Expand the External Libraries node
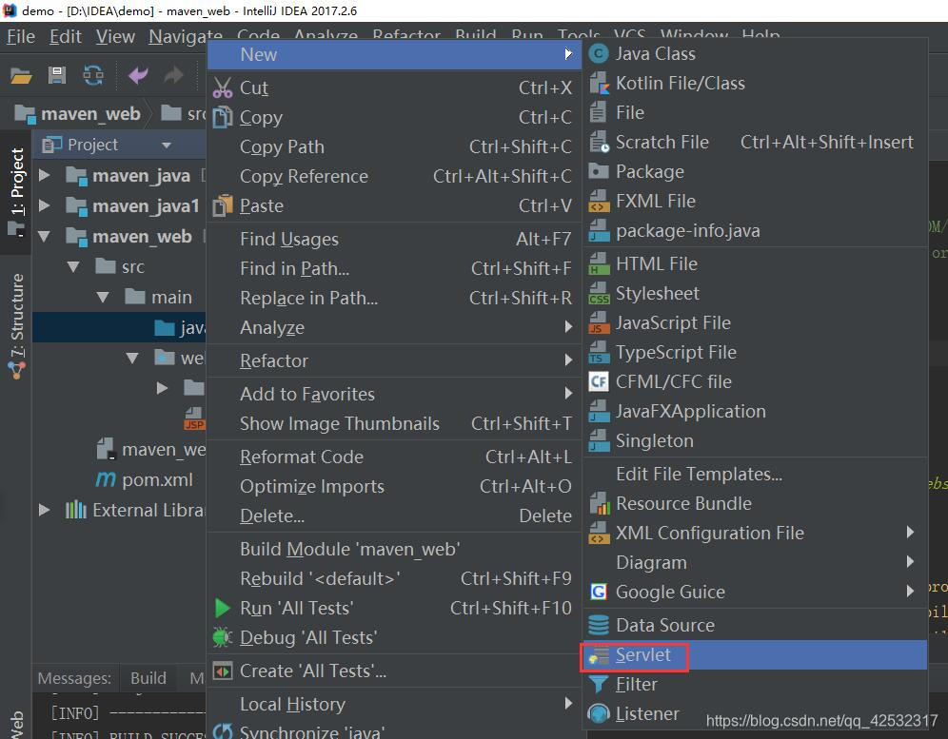The width and height of the screenshot is (948, 739). (x=44, y=510)
